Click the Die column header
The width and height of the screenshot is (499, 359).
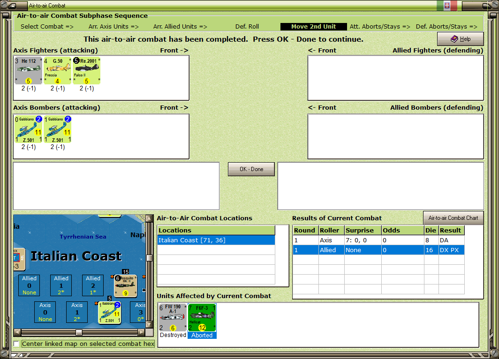click(x=431, y=230)
